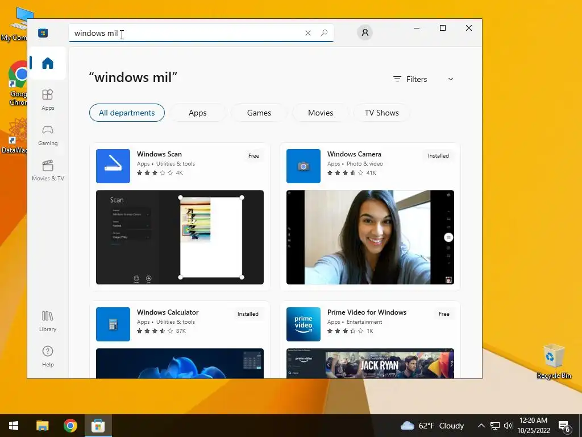Open the DataWag desktop shortcut
This screenshot has height=437, width=582.
point(15,137)
